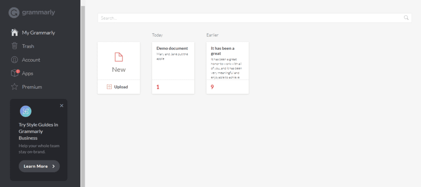The image size is (421, 187).
Task: Click the Apps box icon with badge
Action: (15, 73)
